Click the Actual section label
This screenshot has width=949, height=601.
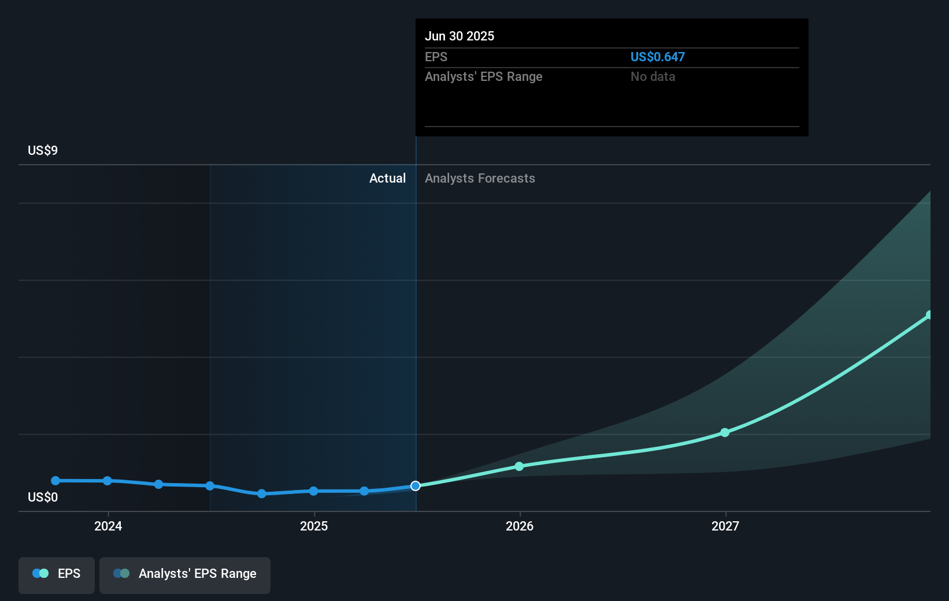coord(387,178)
